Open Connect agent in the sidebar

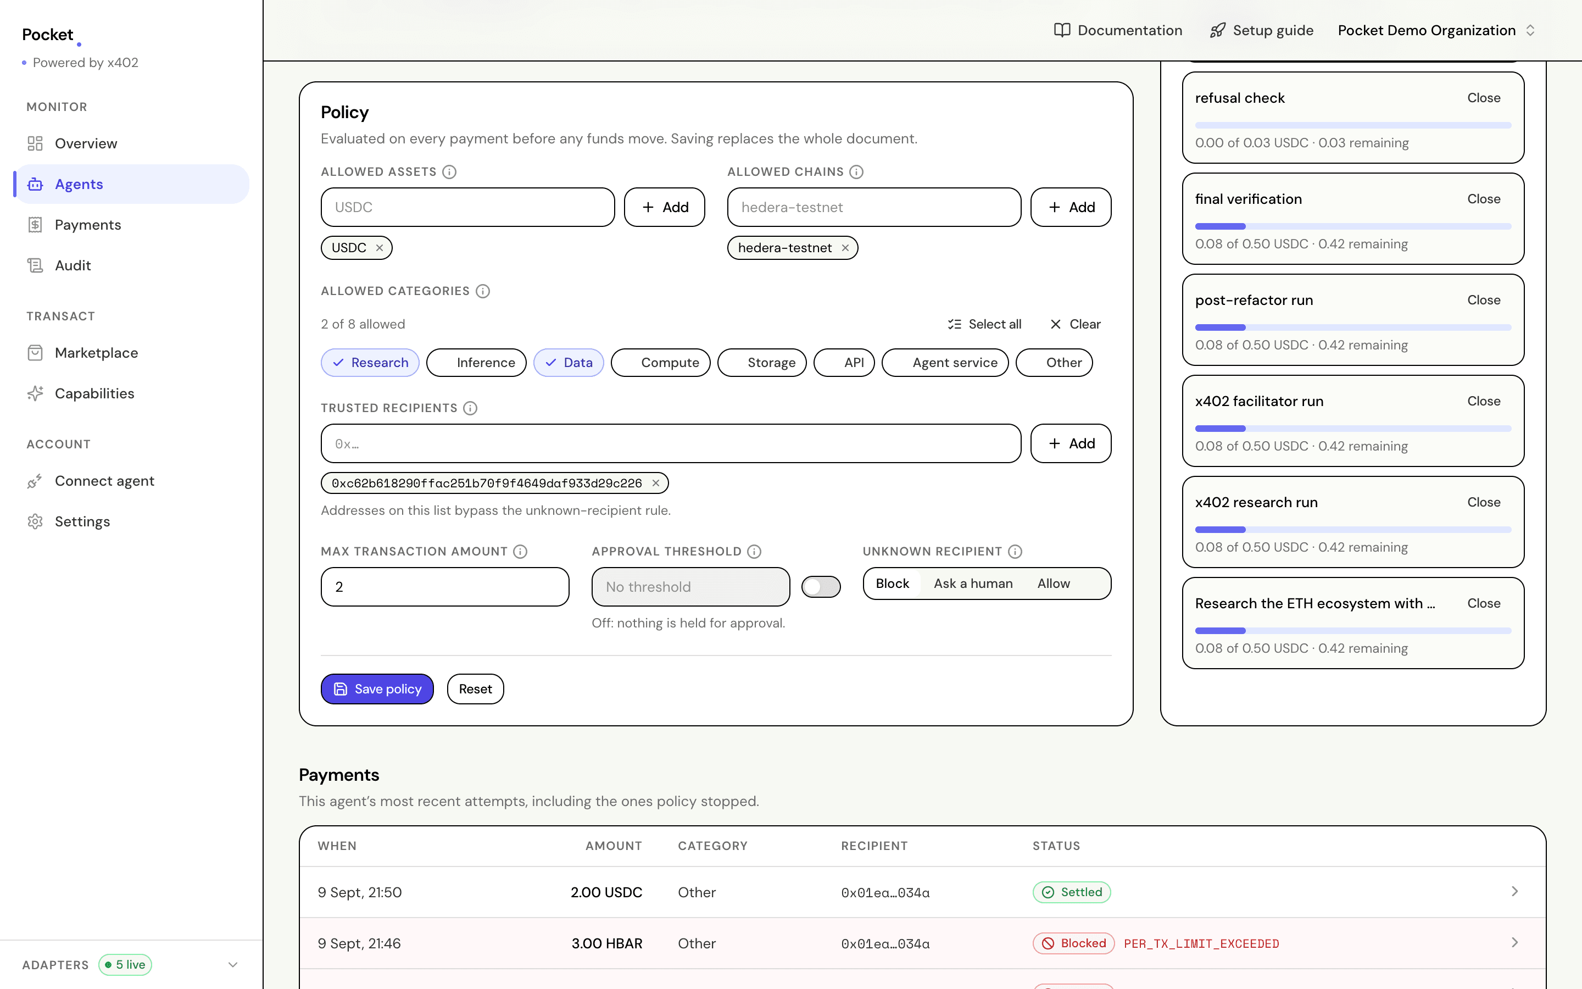pyautogui.click(x=131, y=481)
